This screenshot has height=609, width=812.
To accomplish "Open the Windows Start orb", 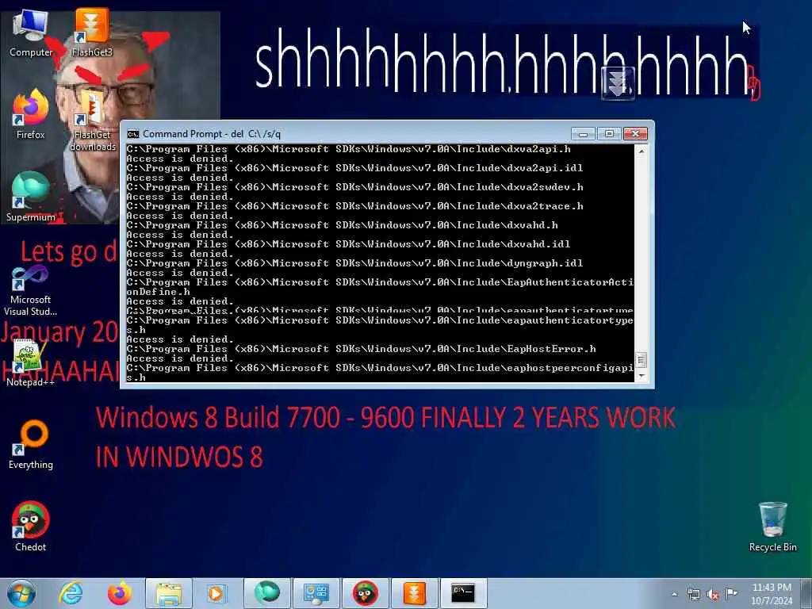I will pyautogui.click(x=21, y=593).
